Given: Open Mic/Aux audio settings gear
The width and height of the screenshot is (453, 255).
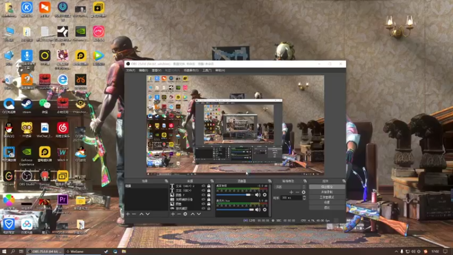Looking at the screenshot, I should coord(264,210).
